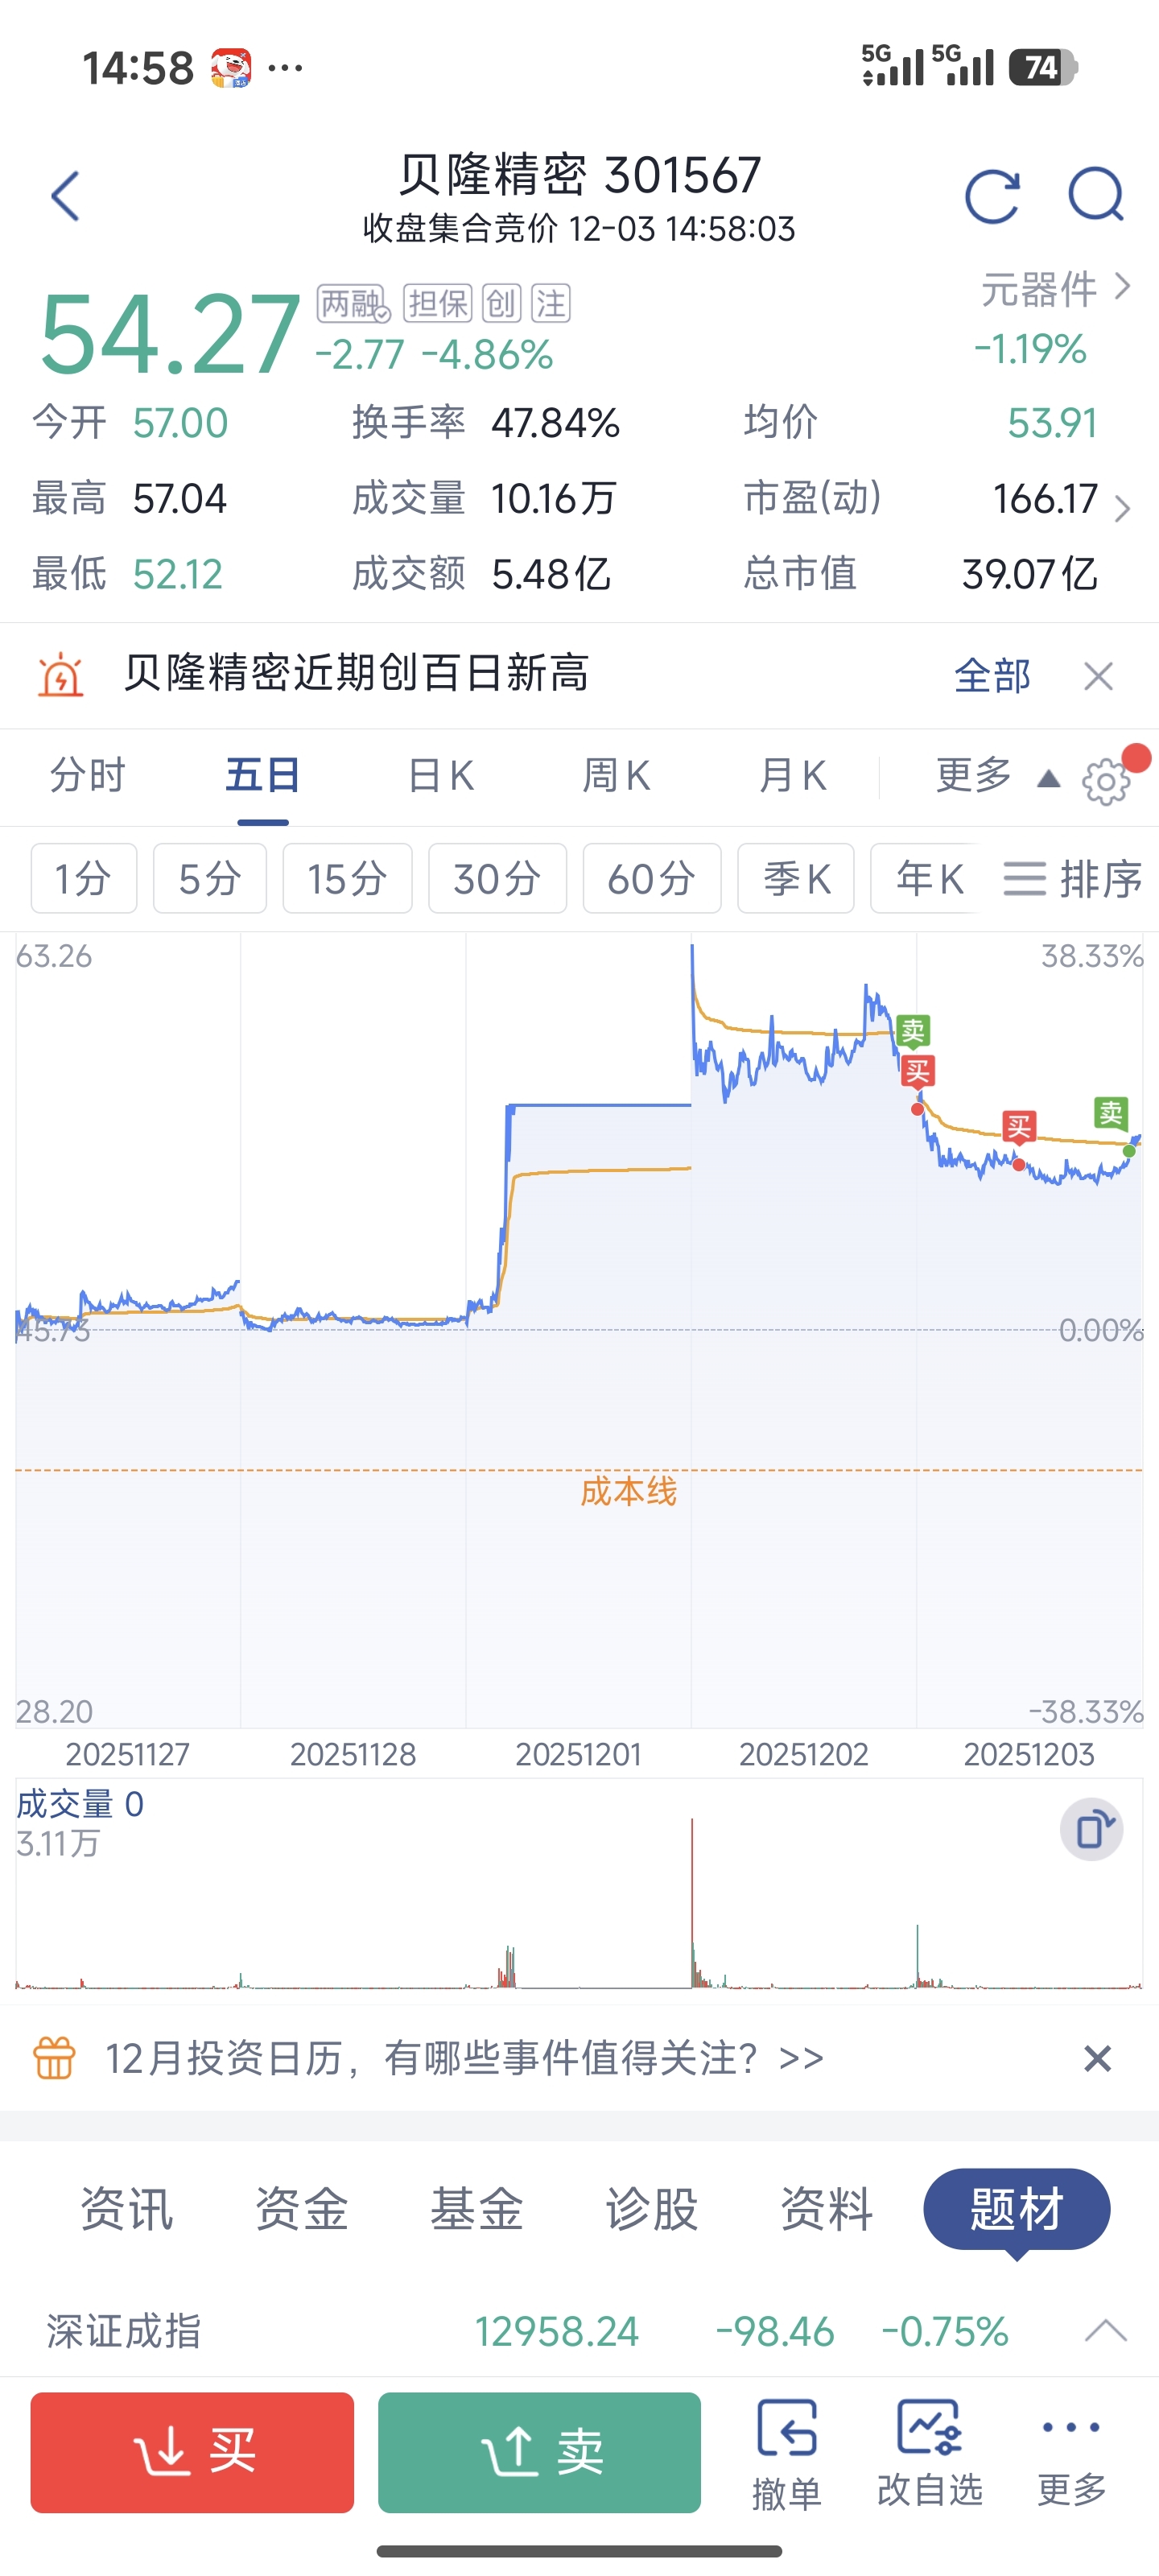Tap the back arrow icon
The width and height of the screenshot is (1159, 2576).
point(66,196)
